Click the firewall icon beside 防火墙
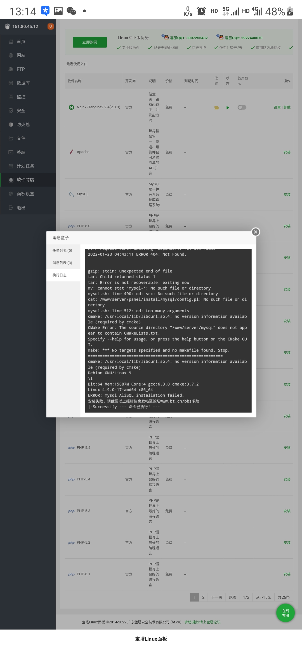 (x=11, y=125)
